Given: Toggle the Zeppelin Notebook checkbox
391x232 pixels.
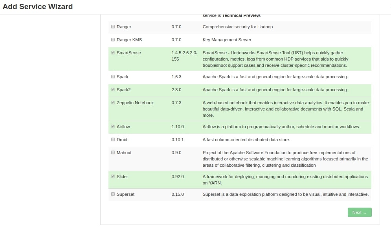Looking at the screenshot, I should coord(113,103).
